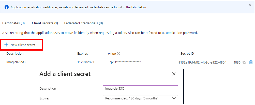Click the blue info icon in banner
This screenshot has height=105, width=255.
[x=7, y=7]
